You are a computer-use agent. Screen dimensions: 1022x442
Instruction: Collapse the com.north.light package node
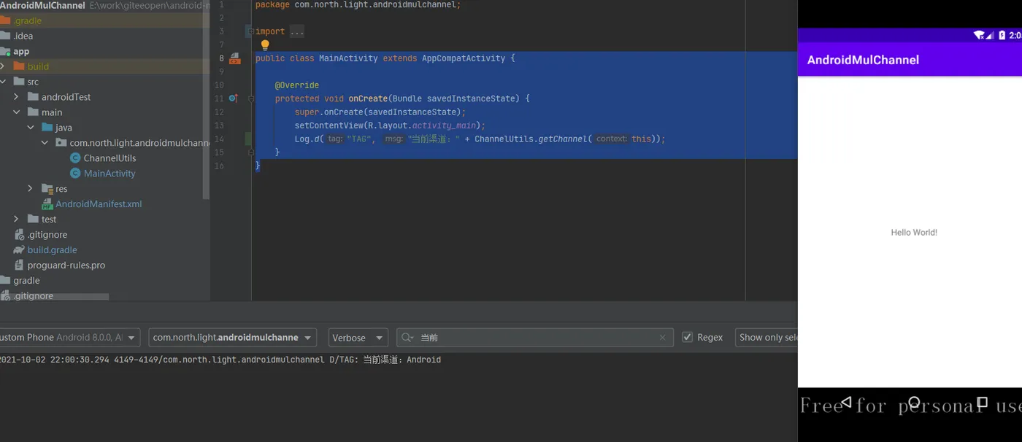coord(45,143)
